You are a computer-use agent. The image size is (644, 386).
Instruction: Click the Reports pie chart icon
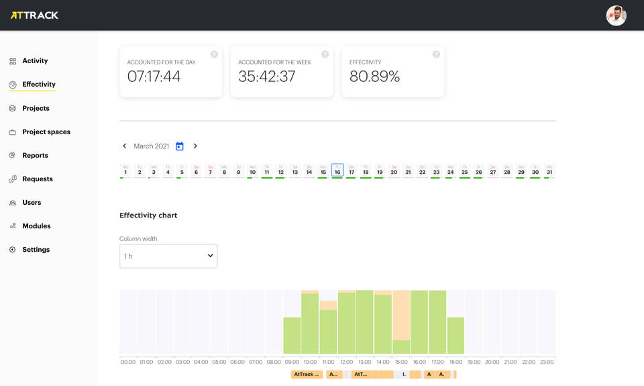tap(13, 155)
